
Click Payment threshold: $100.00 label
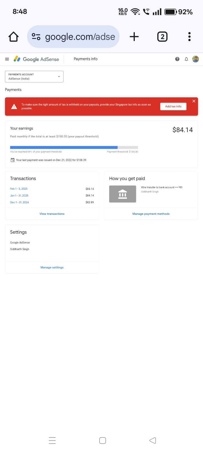coord(123,152)
